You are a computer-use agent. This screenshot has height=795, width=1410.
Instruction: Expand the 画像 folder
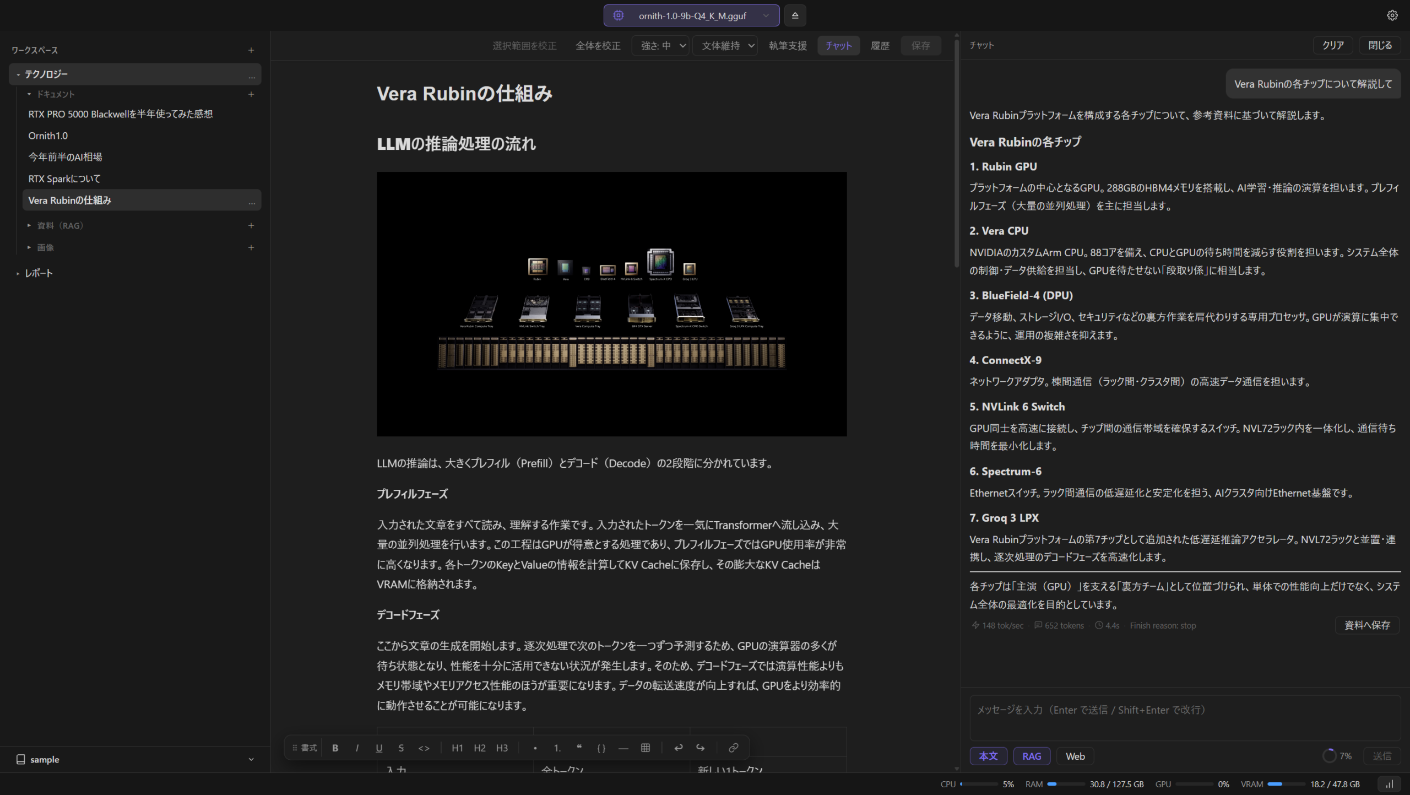click(x=29, y=247)
